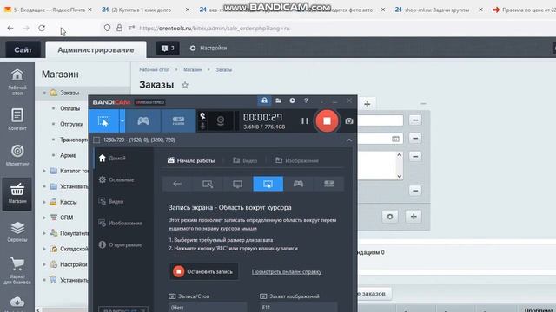Open Bandicam help question mark
The width and height of the screenshot is (556, 312).
(306, 101)
